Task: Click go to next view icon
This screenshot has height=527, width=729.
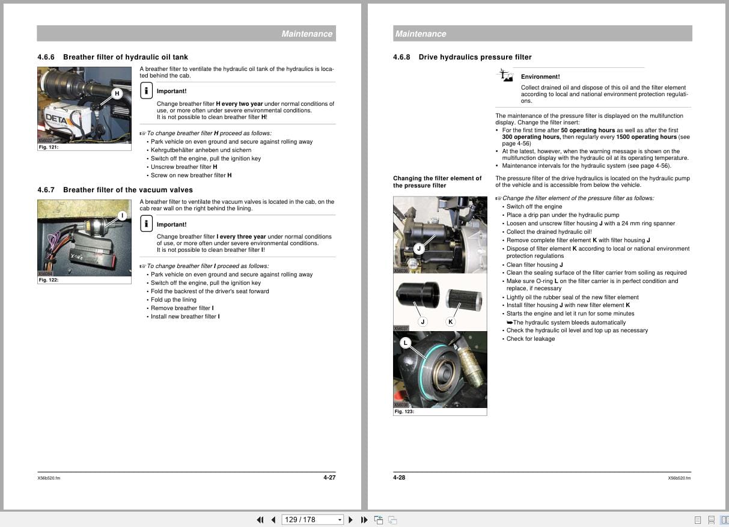Action: pos(392,520)
